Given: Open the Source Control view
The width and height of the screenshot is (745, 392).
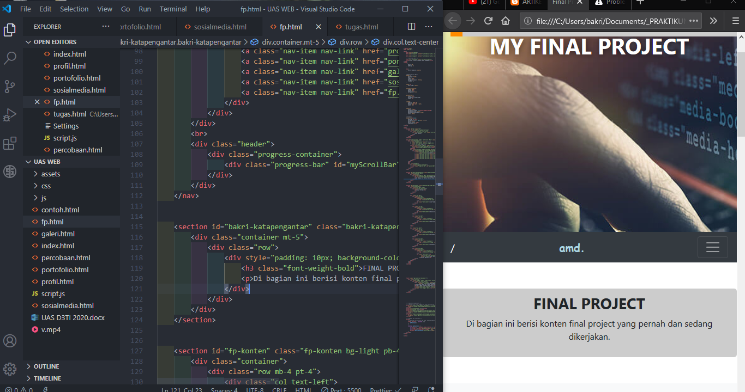Looking at the screenshot, I should point(10,87).
